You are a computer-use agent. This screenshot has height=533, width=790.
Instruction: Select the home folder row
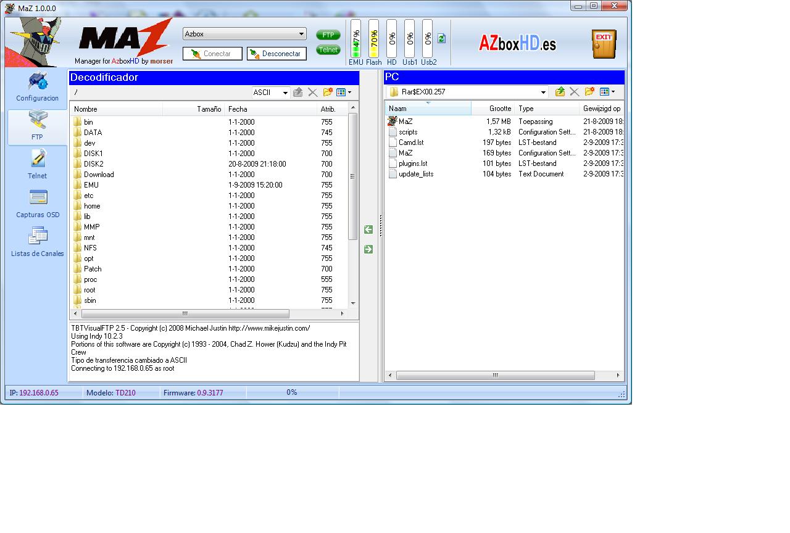click(209, 206)
